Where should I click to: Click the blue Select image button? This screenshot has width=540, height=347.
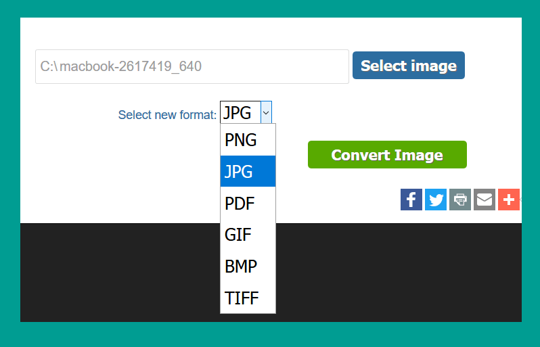click(409, 66)
